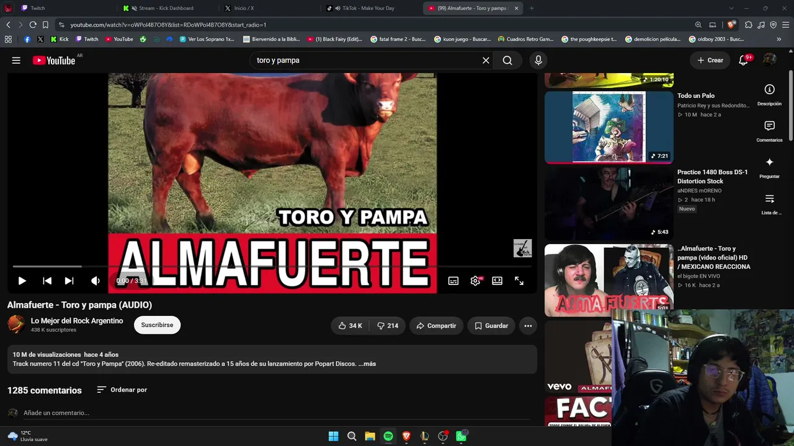Skip to the previous video
The image size is (794, 446).
click(x=47, y=281)
